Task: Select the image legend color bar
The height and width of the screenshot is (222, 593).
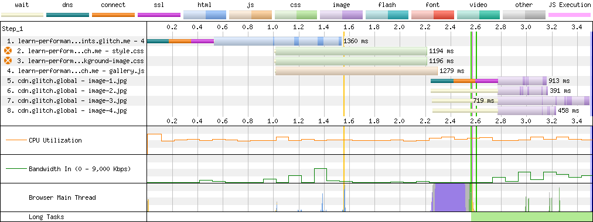Action: coord(342,15)
